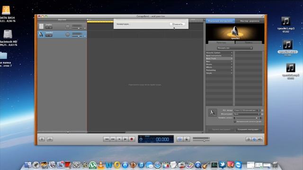Toggle the Track Info panel button

254,139
